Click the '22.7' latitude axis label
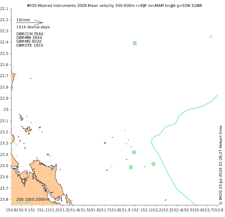 pyautogui.click(x=4, y=76)
